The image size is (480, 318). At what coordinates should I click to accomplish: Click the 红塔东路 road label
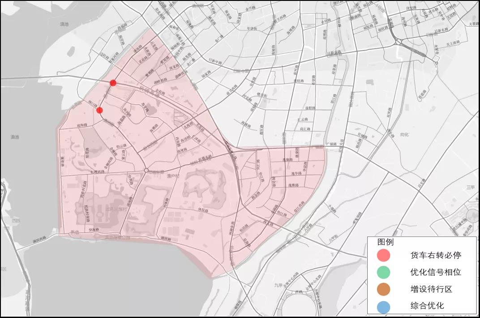click(205, 159)
